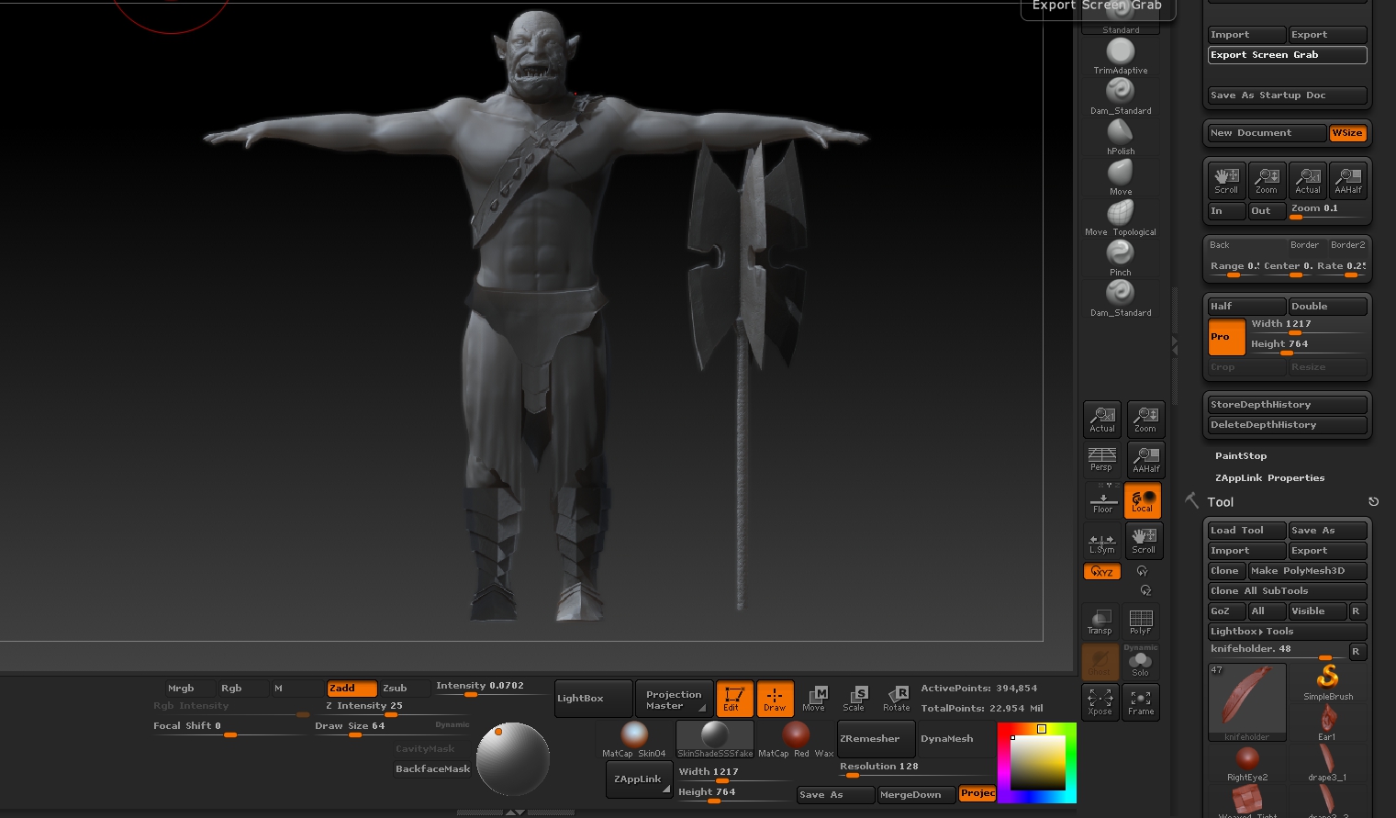This screenshot has height=818, width=1396.
Task: Choose the MatCap Skin04 material
Action: click(634, 739)
